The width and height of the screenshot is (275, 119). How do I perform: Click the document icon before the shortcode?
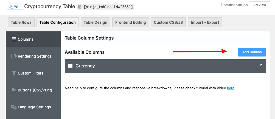pos(79,7)
